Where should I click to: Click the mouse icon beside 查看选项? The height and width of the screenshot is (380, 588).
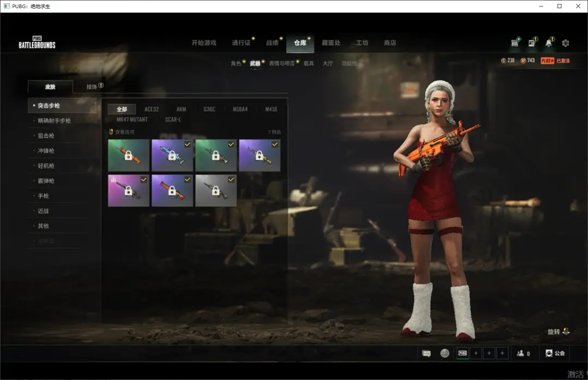tap(111, 132)
